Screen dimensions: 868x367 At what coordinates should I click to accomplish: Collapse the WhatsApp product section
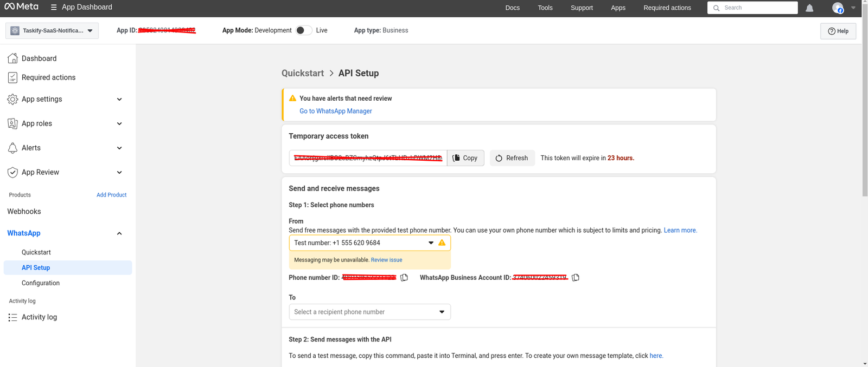click(119, 233)
